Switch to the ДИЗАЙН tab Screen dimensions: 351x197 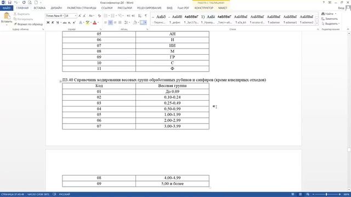point(56,8)
